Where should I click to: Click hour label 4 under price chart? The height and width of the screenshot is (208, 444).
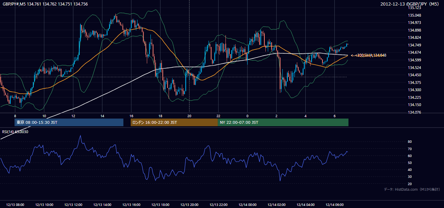click(305, 116)
